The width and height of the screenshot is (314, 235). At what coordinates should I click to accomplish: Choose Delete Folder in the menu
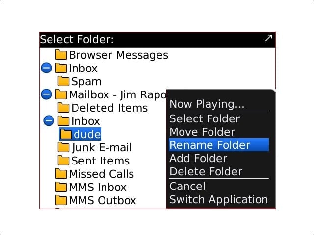(x=218, y=171)
